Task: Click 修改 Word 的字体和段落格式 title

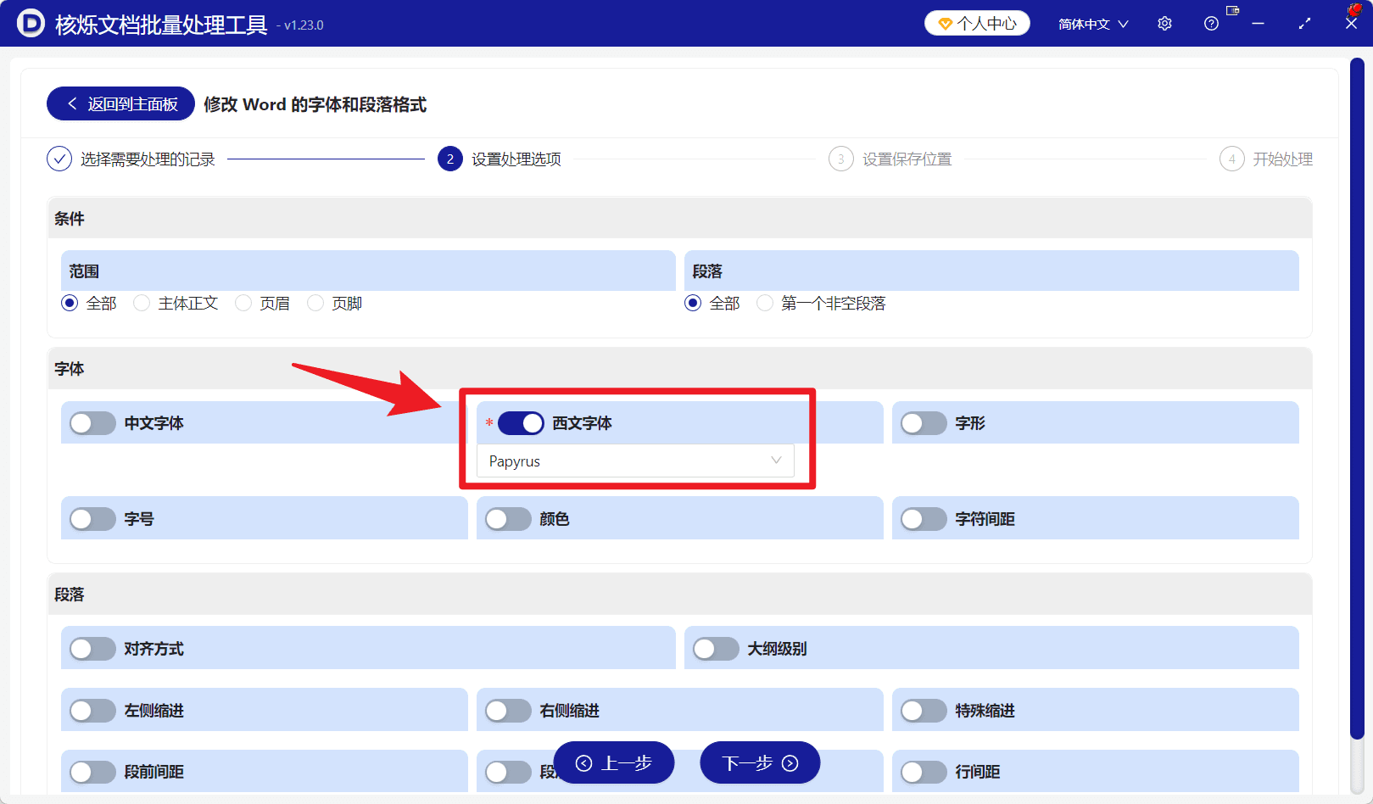Action: point(315,104)
